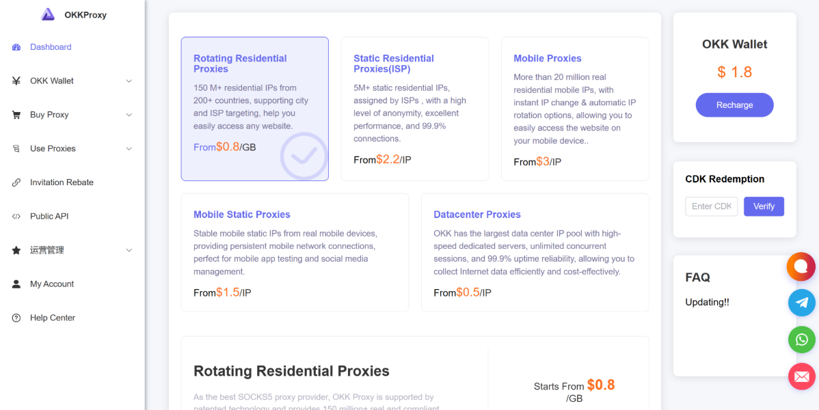Open the Telegram floating contact icon
This screenshot has height=410, width=819.
point(802,303)
